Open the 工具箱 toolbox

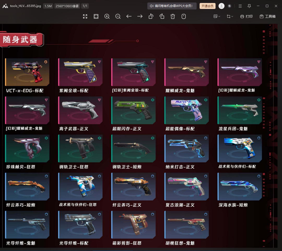268,16
